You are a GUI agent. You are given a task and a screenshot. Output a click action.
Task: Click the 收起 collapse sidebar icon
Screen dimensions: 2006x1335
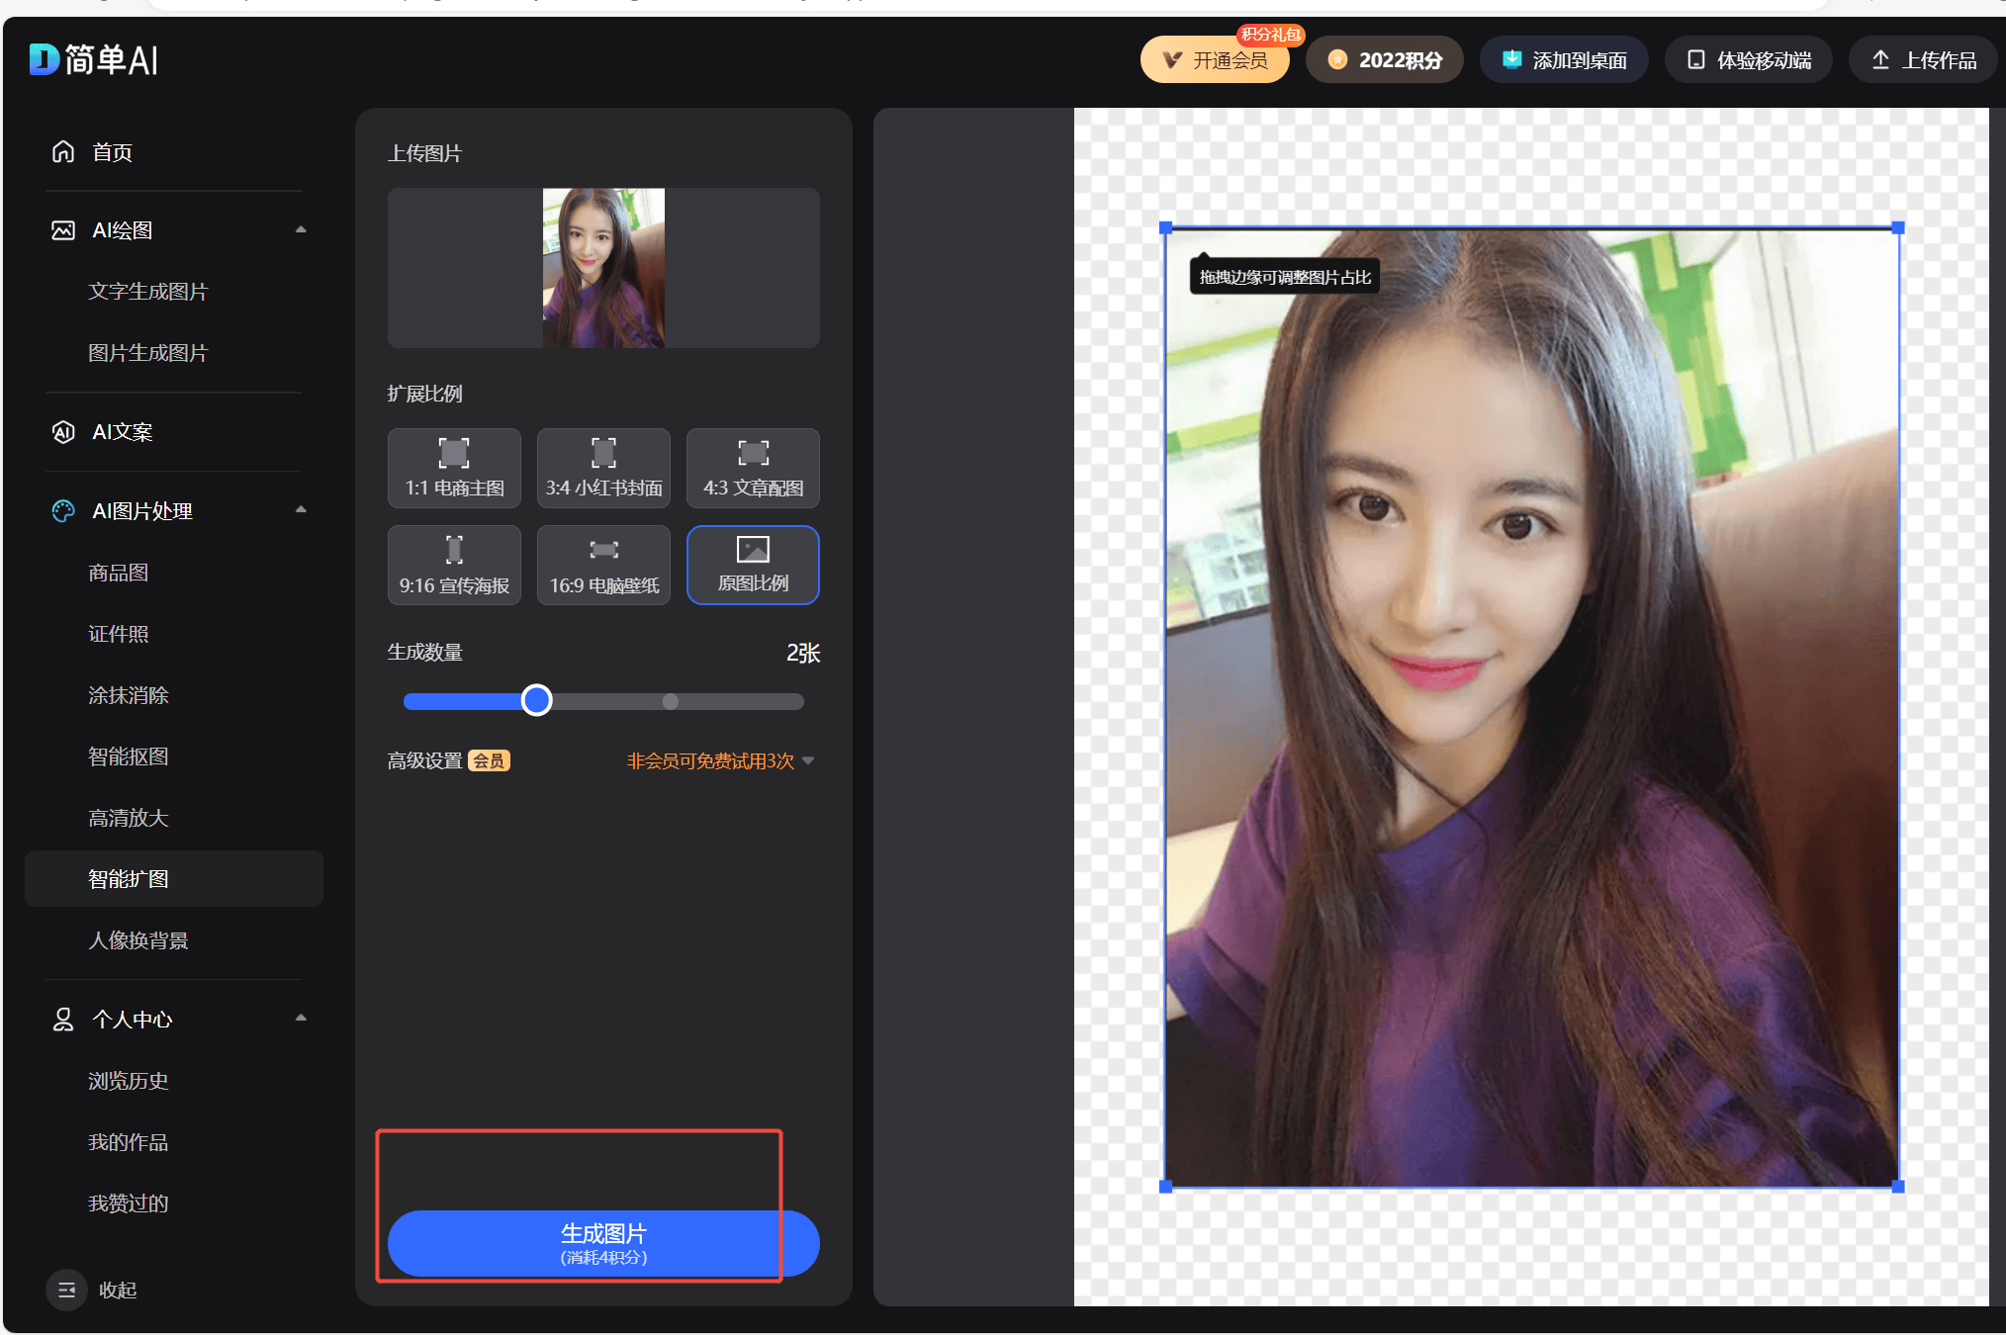[66, 1290]
